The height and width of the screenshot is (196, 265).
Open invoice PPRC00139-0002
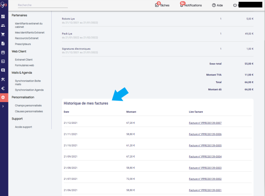click(x=205, y=179)
